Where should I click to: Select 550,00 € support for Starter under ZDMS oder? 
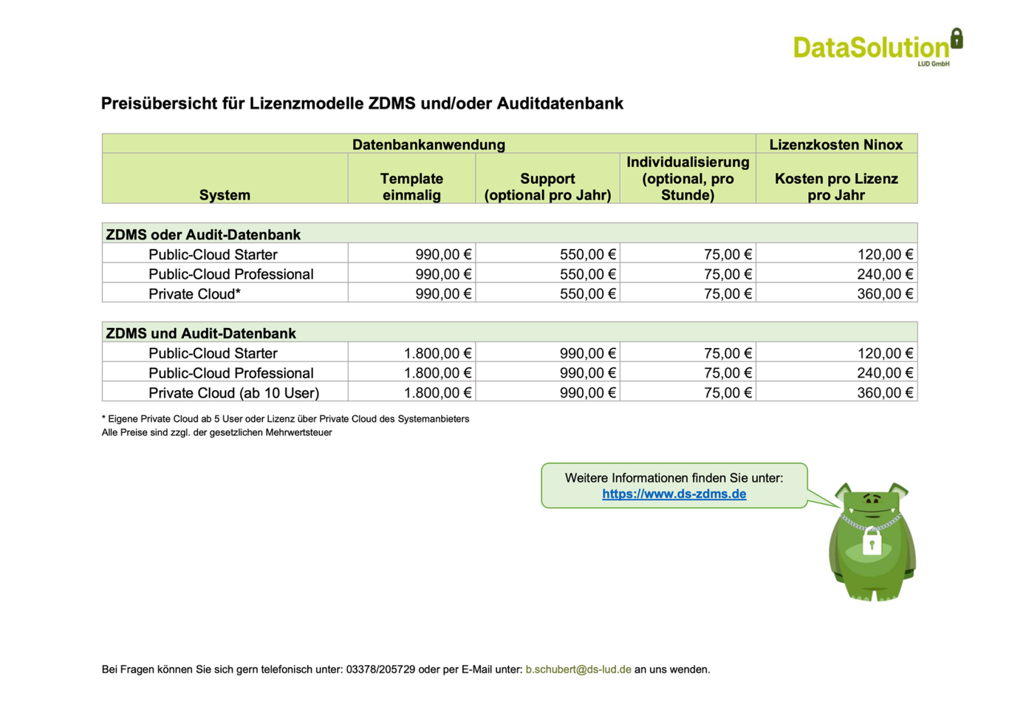[x=587, y=254]
